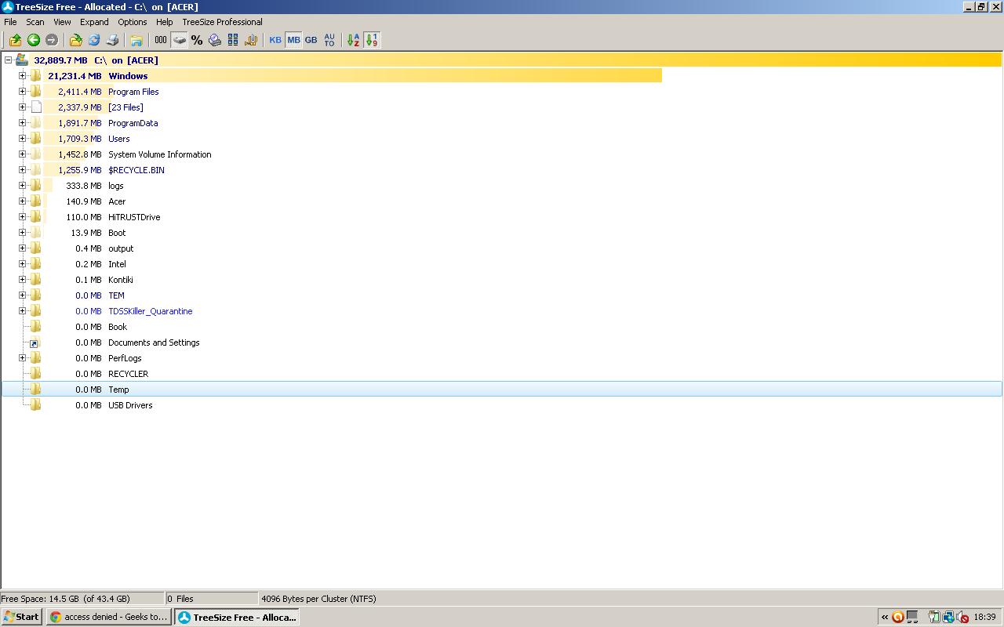Click the bar chart toolbar icon

point(251,40)
